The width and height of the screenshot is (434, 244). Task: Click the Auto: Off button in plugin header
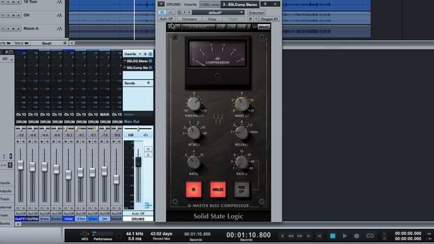[166, 19]
